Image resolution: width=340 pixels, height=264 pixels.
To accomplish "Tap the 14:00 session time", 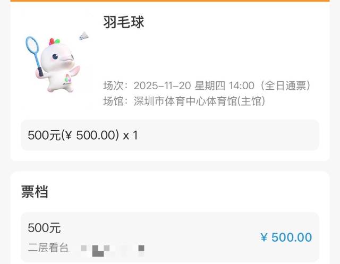I will [x=242, y=86].
